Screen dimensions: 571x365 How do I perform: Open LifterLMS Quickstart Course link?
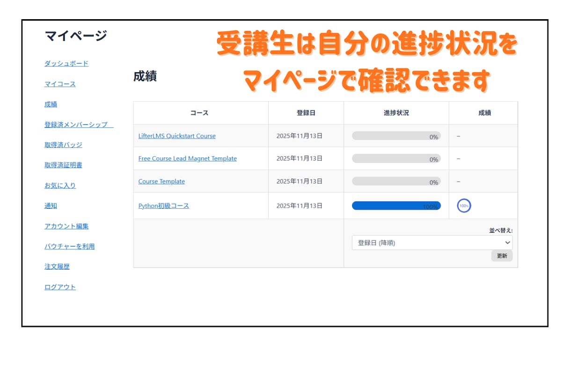coord(177,136)
